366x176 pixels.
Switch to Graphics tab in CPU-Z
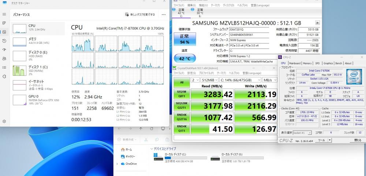pos(328,63)
